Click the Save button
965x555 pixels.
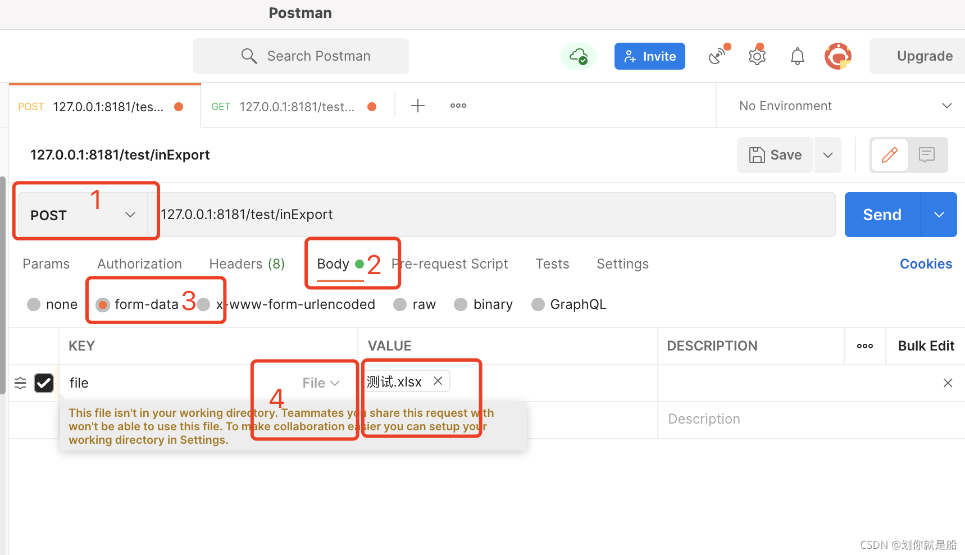(775, 155)
